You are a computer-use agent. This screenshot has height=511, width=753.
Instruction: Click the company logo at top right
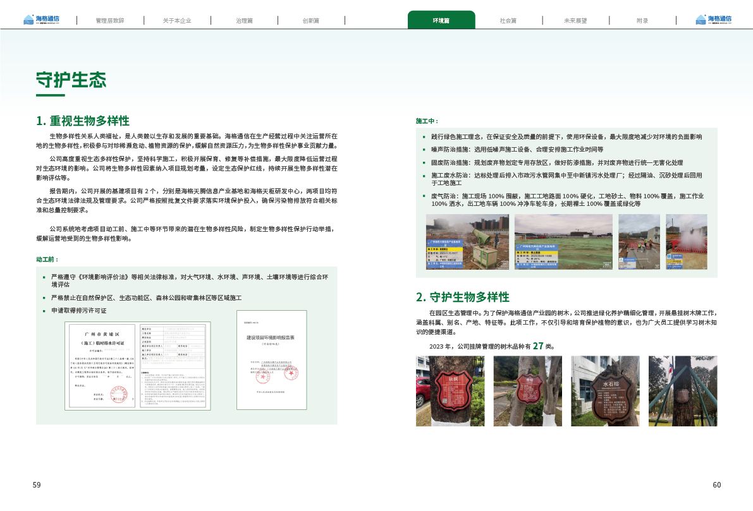tap(713, 20)
